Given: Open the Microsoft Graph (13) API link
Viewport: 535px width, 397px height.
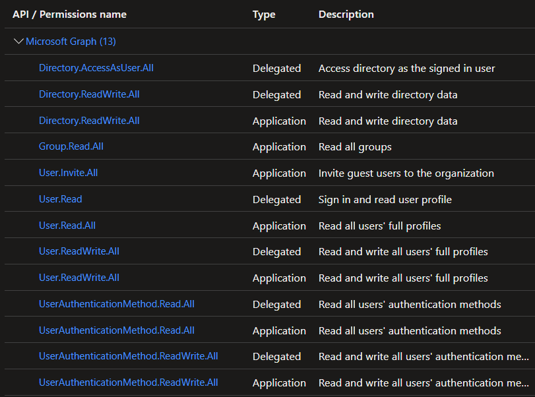Looking at the screenshot, I should [71, 42].
